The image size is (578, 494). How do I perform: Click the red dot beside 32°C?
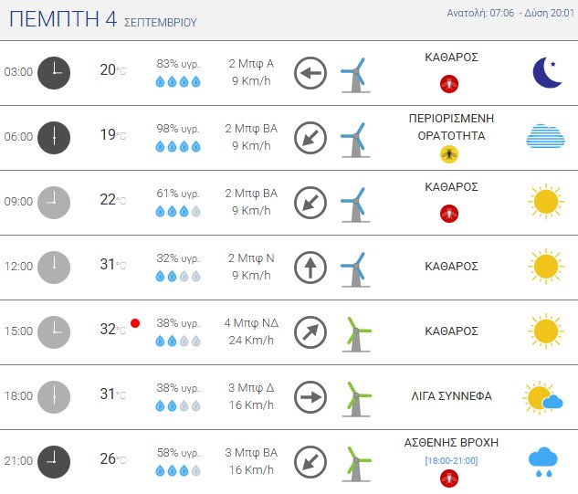135,323
